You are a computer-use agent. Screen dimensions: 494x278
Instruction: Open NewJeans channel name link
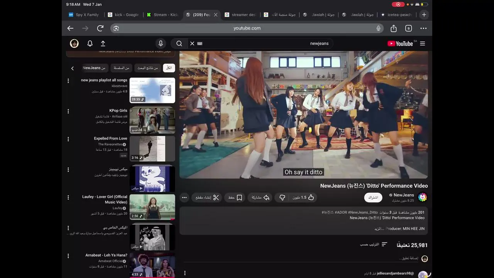[x=404, y=195]
